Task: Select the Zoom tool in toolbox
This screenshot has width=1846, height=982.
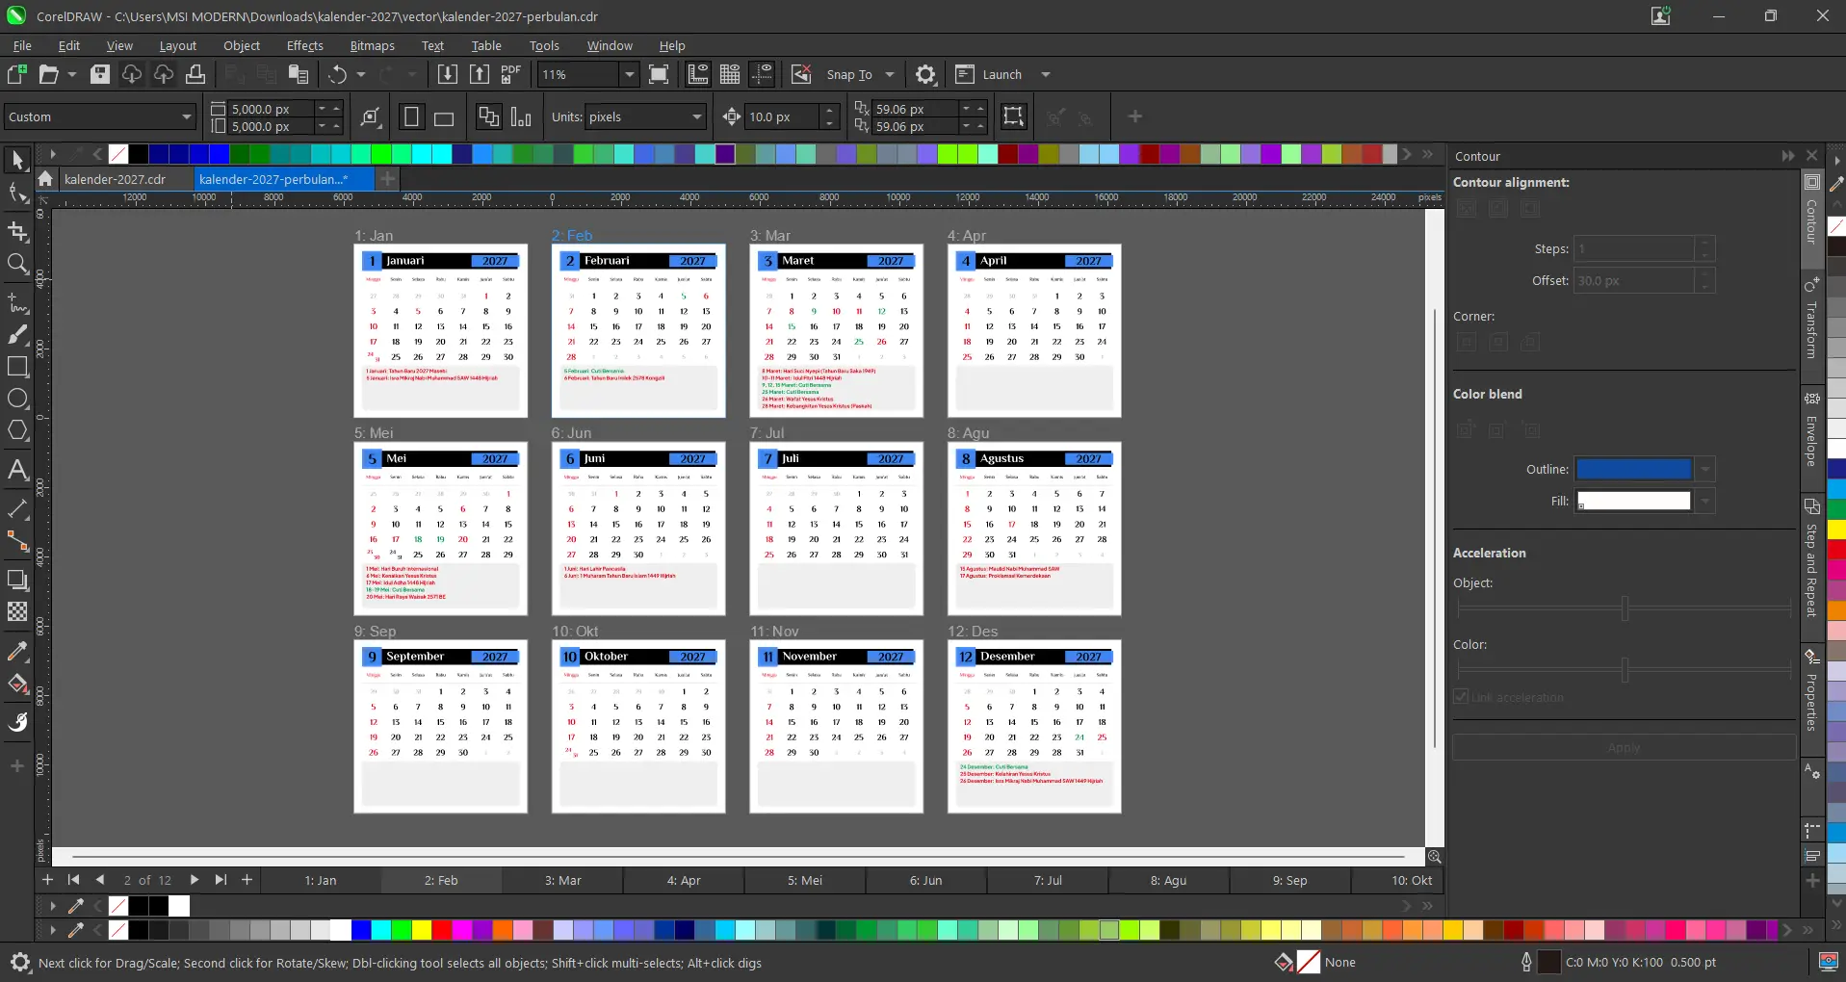Action: click(x=17, y=265)
